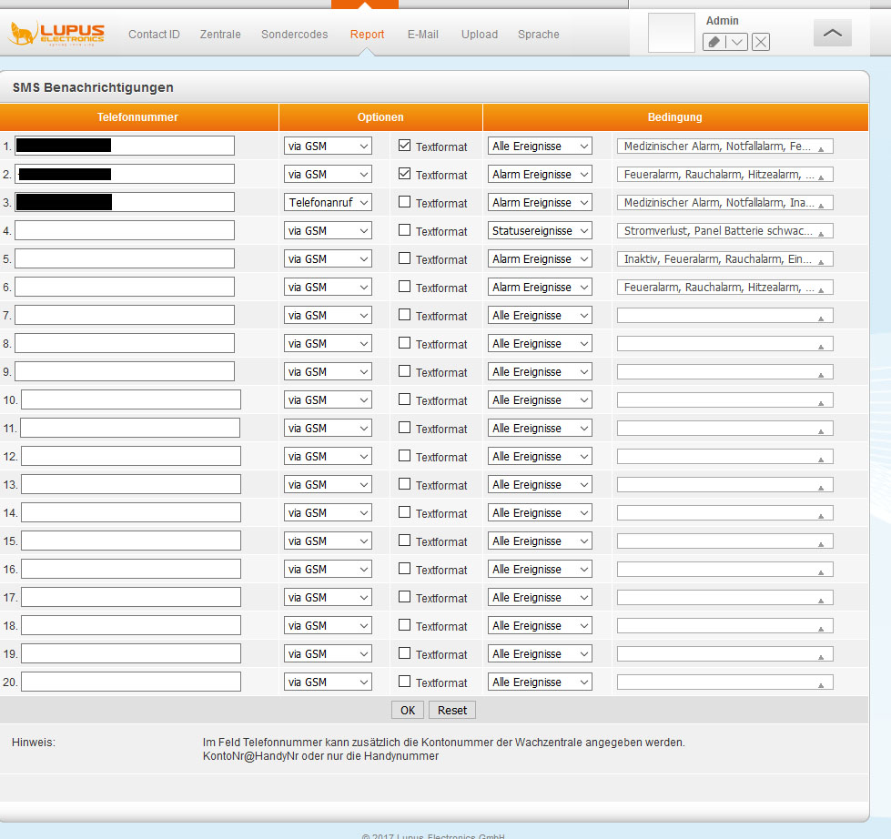Click the OK button
This screenshot has height=839, width=891.
coord(407,710)
